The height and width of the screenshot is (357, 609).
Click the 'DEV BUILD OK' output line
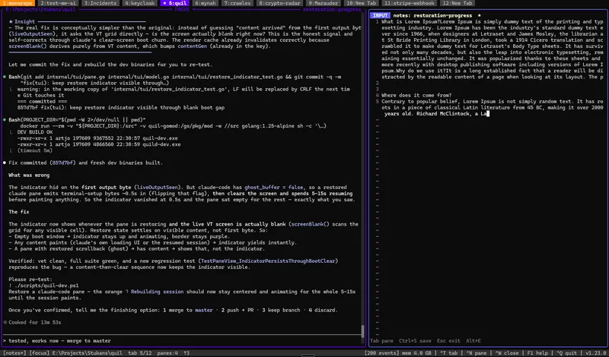[x=35, y=132]
